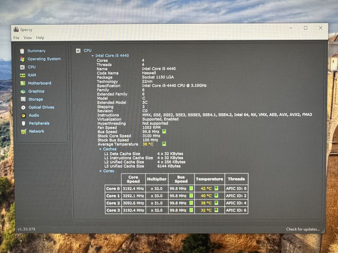Open the View menu

pyautogui.click(x=28, y=38)
